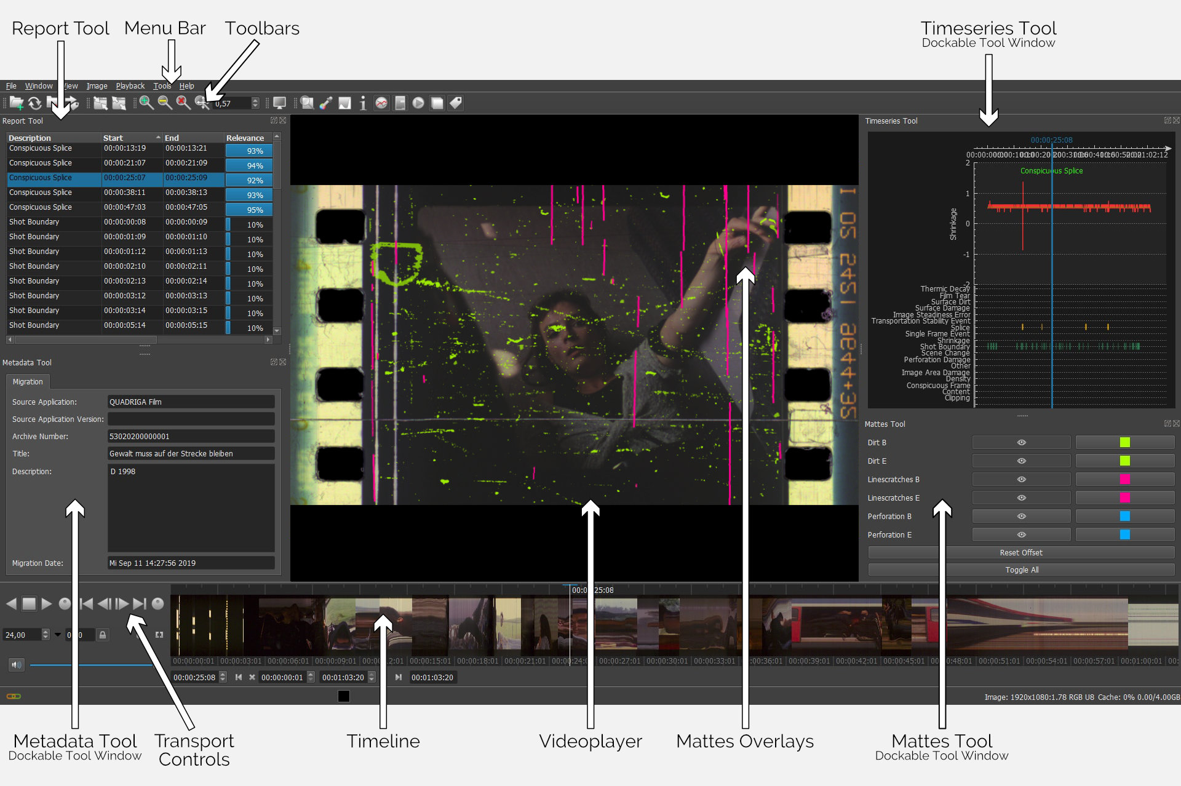The image size is (1181, 786).
Task: Click the refresh/reload icon in the toolbar
Action: (x=35, y=103)
